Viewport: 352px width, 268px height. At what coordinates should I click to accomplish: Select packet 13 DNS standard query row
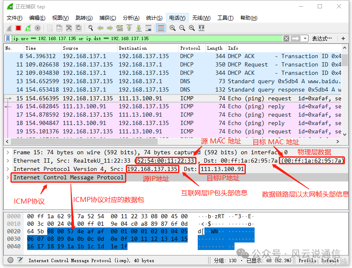[172, 81]
